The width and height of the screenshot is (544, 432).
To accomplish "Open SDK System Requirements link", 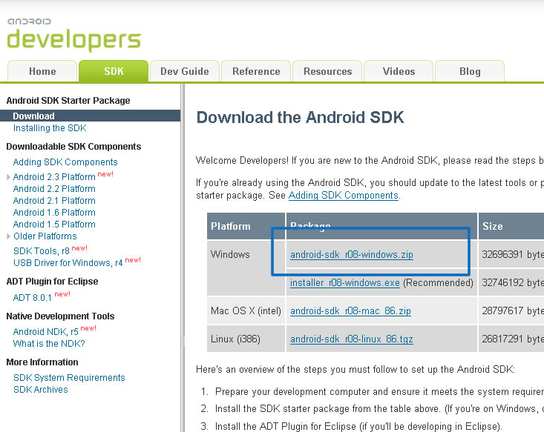I will pos(69,378).
